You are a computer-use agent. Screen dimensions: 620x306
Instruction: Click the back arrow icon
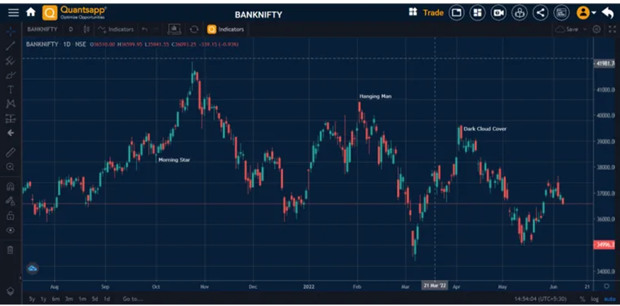click(608, 13)
